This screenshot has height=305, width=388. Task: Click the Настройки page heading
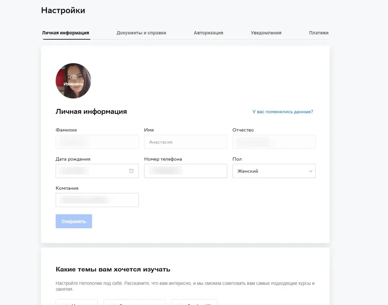(x=63, y=10)
